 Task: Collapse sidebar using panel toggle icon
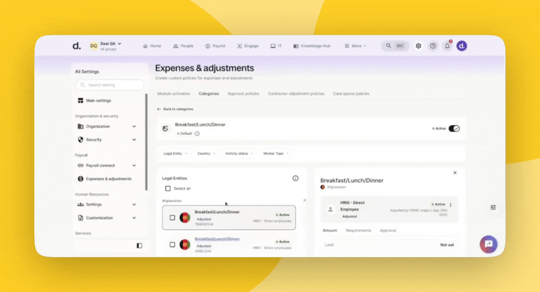pos(139,245)
